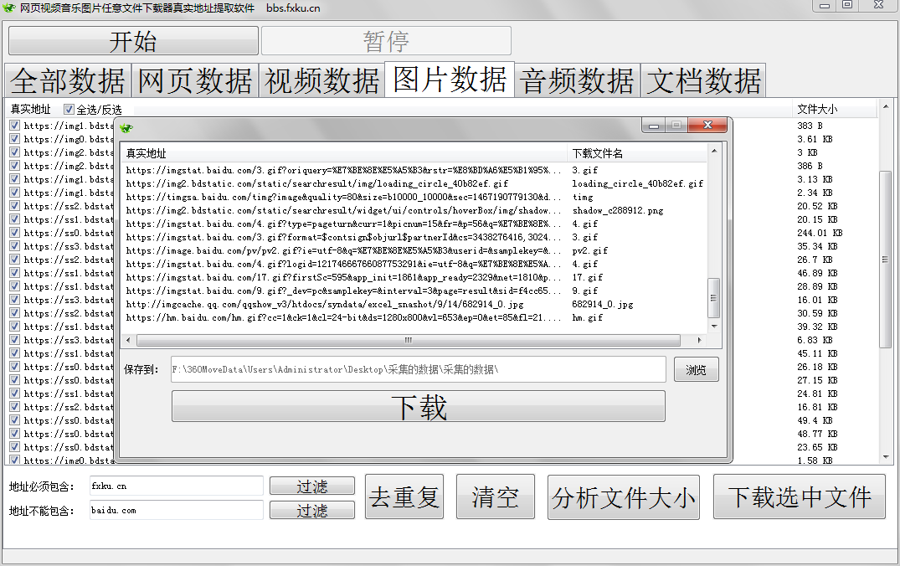Select the 682914_0.jpg file row
Viewport: 900px width, 566px height.
(414, 304)
